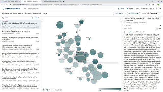This screenshot has height=92, width=163.
Task: Select Benchmark map of forest carbon stocks paper
Action: pyautogui.click(x=20, y=79)
